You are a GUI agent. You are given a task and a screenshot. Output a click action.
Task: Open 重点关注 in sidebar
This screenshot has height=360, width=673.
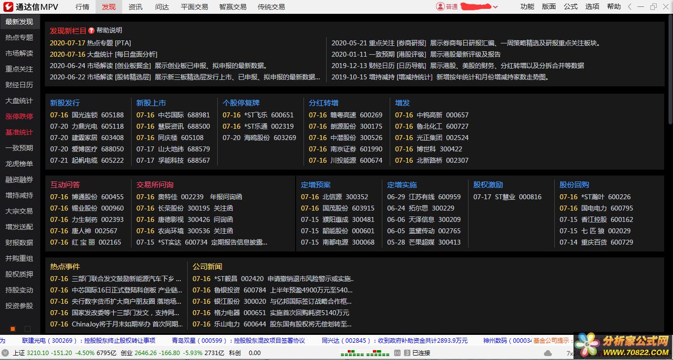[19, 69]
